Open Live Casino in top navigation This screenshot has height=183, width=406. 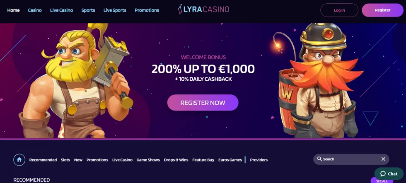61,10
